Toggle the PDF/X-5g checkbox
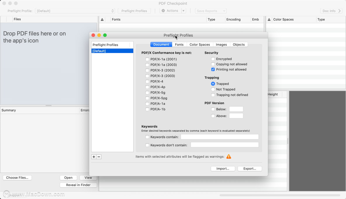 point(147,92)
